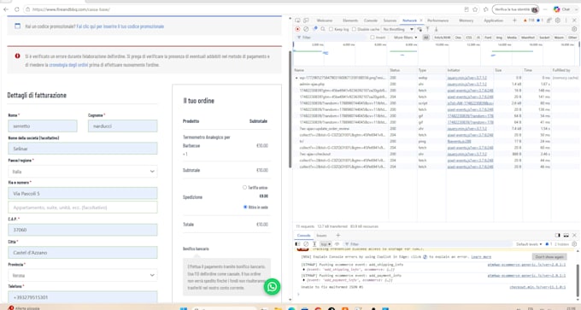Image resolution: width=581 pixels, height=310 pixels.
Task: Open the Performance tab
Action: pyautogui.click(x=438, y=20)
